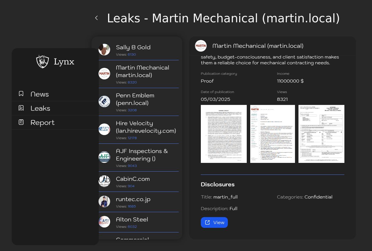
Task: Click the News bookmark icon
Action: pos(21,94)
